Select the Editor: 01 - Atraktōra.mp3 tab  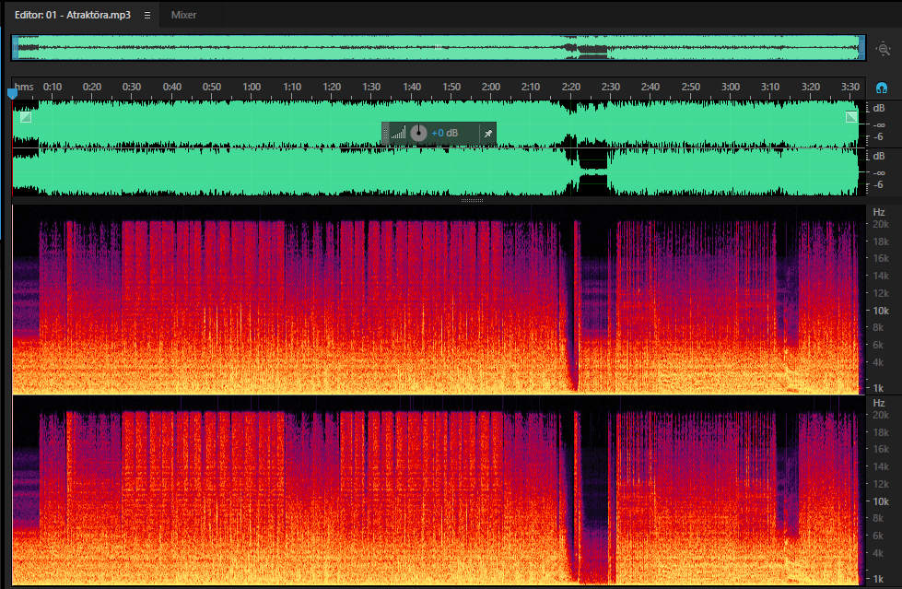(x=73, y=15)
